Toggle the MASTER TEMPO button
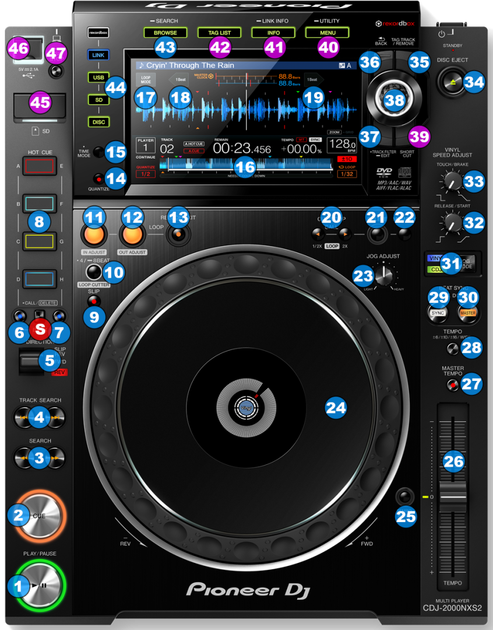The height and width of the screenshot is (630, 493). tap(452, 384)
